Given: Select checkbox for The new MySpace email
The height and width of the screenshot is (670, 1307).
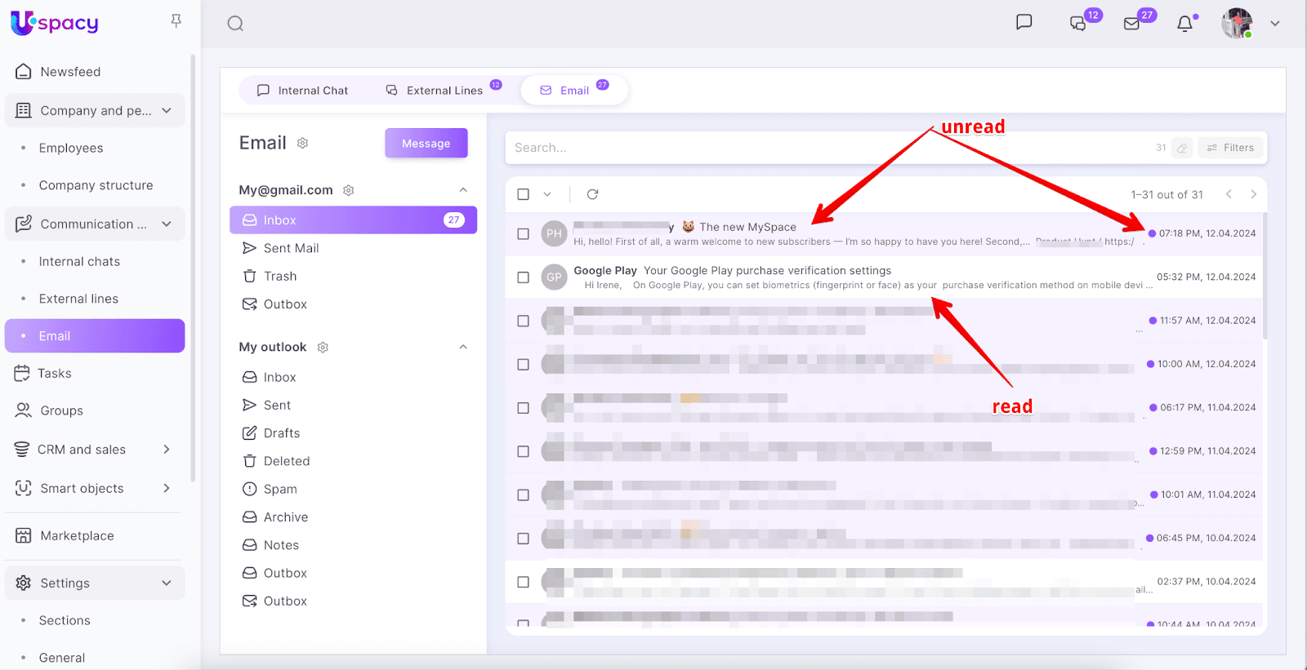Looking at the screenshot, I should [x=524, y=234].
